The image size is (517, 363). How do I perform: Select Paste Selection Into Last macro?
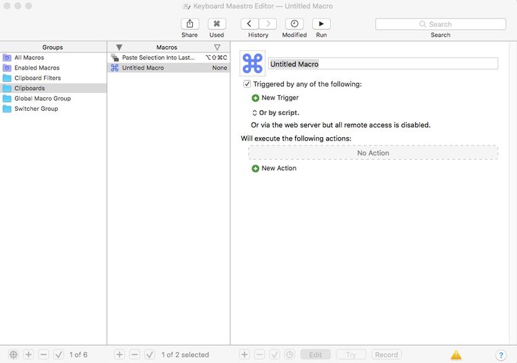(168, 58)
